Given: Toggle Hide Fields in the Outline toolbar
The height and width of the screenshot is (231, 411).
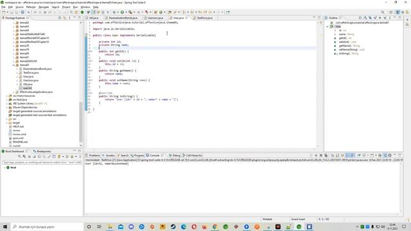Looking at the screenshot, I should point(371,18).
